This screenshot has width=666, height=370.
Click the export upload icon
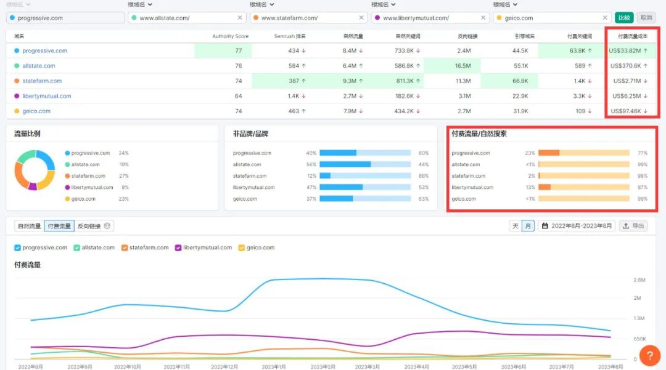point(626,226)
